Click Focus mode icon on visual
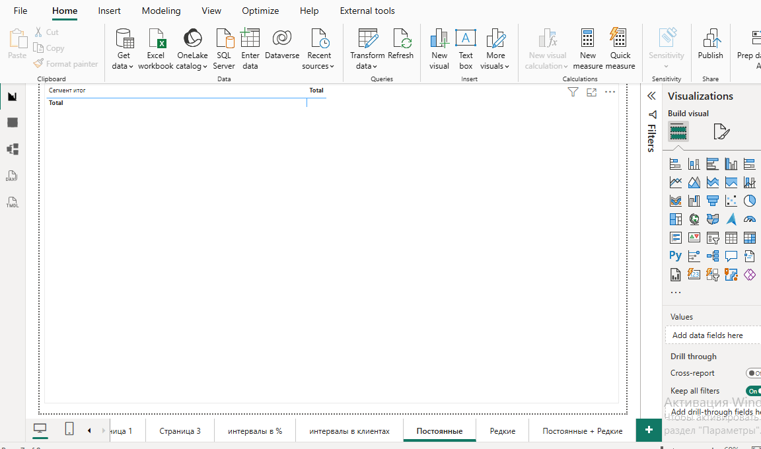This screenshot has height=449, width=761. (591, 92)
